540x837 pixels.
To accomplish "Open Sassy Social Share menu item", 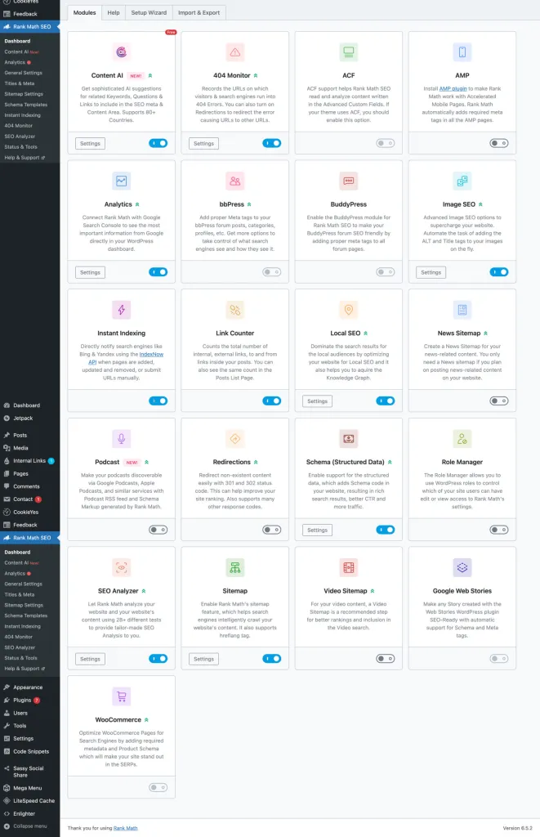I will click(x=30, y=772).
